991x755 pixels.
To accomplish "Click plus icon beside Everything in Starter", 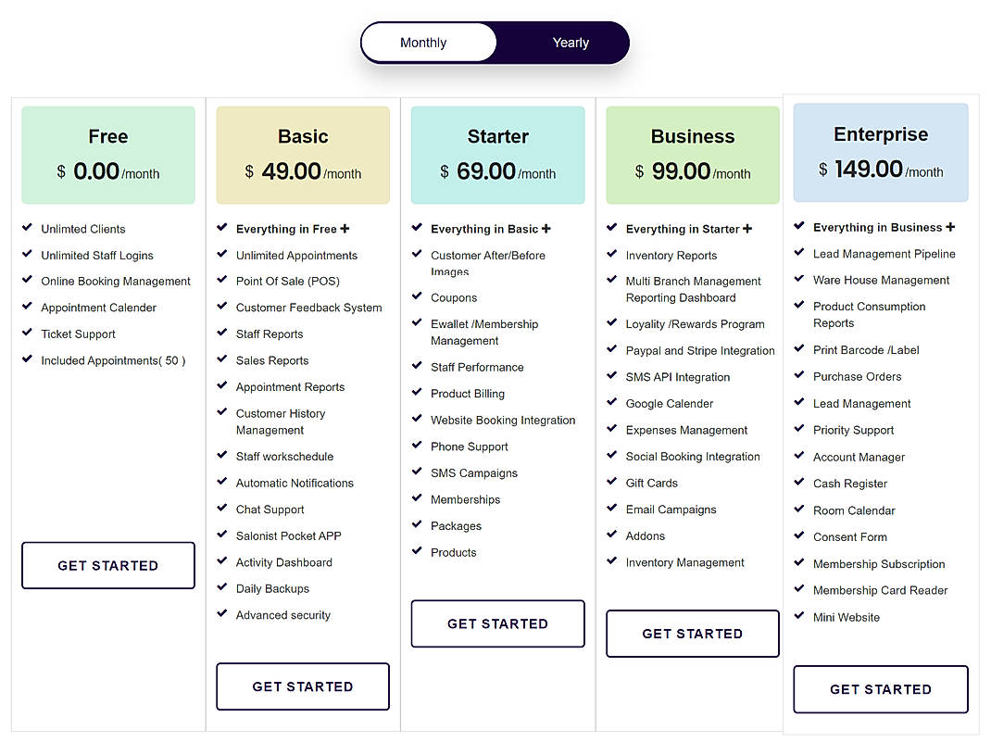I will coord(747,228).
